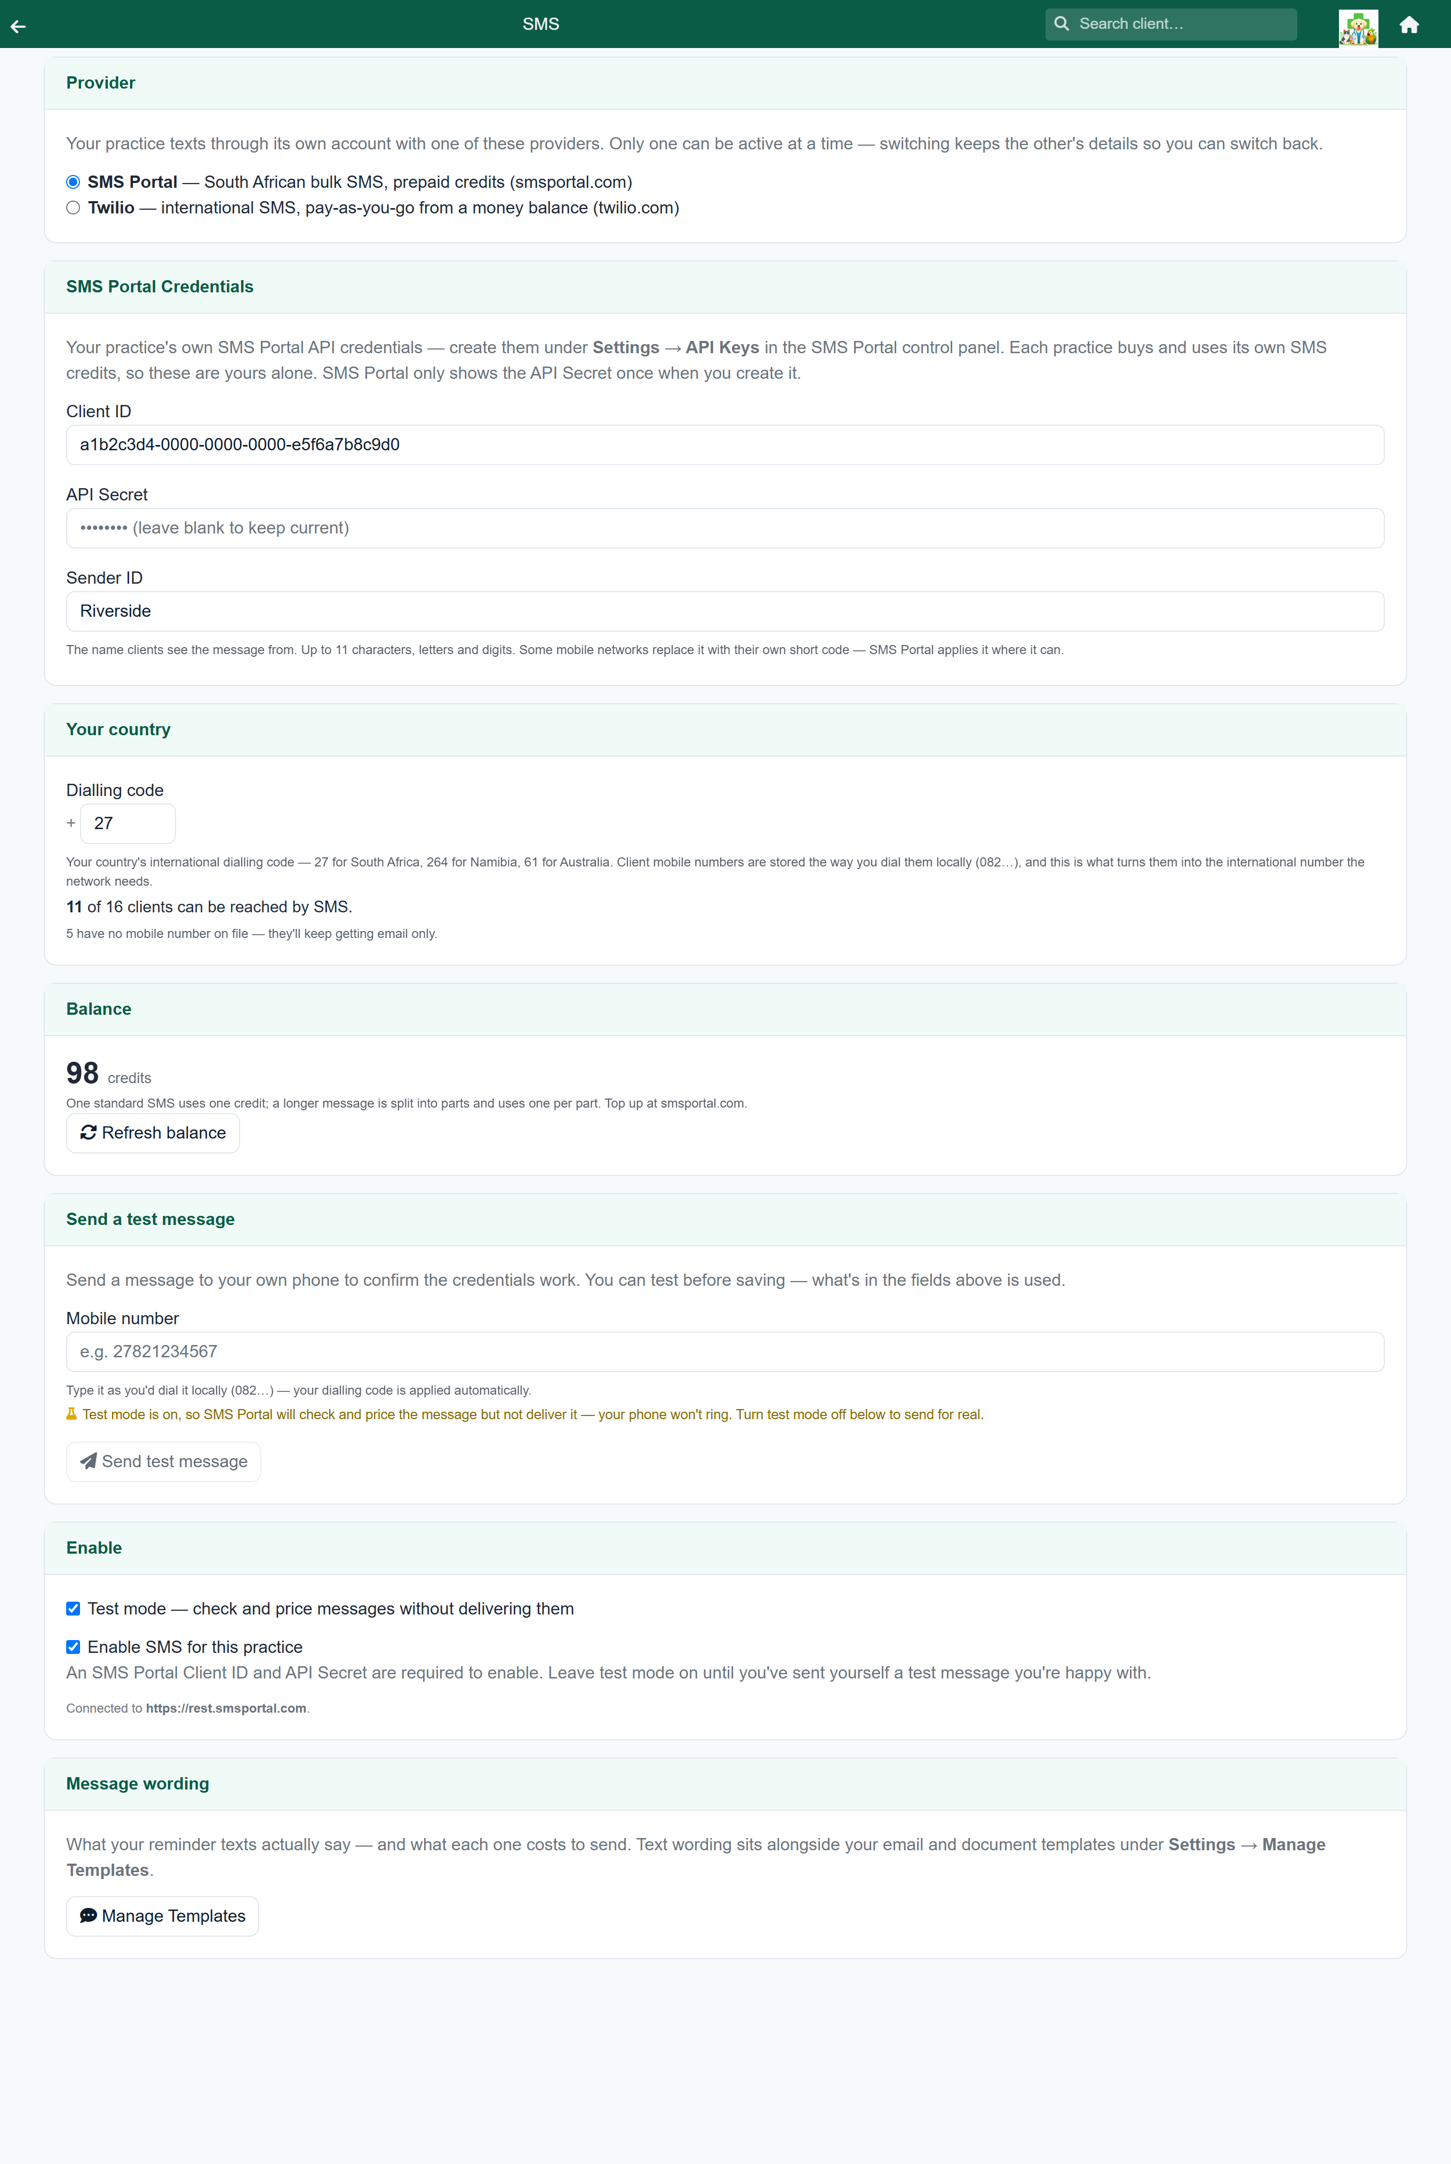The height and width of the screenshot is (2164, 1451).
Task: Select the Twilio provider radio
Action: (x=73, y=208)
